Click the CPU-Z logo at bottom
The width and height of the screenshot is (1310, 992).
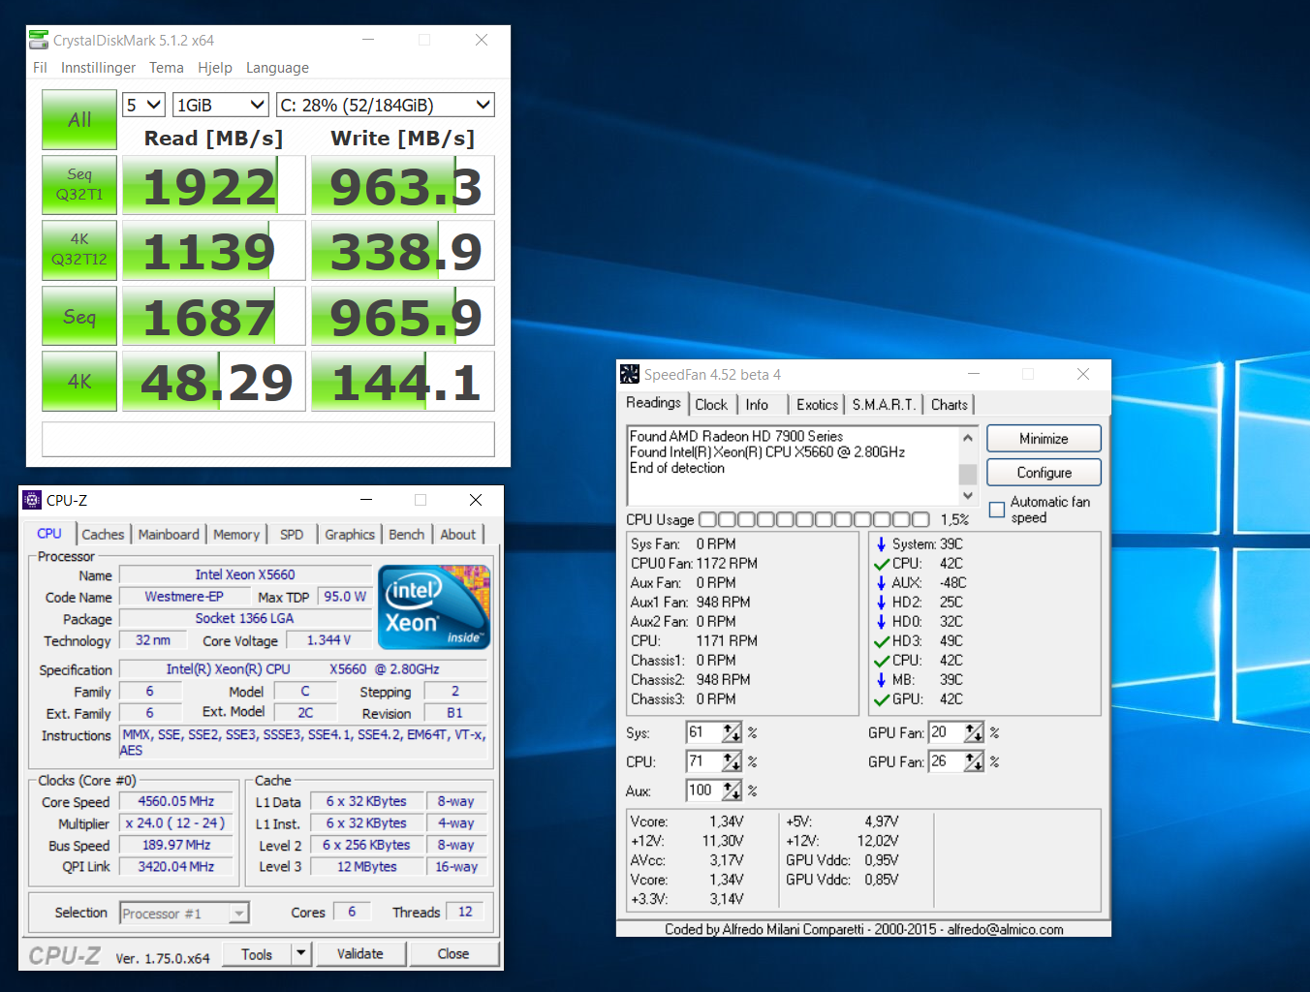point(64,956)
